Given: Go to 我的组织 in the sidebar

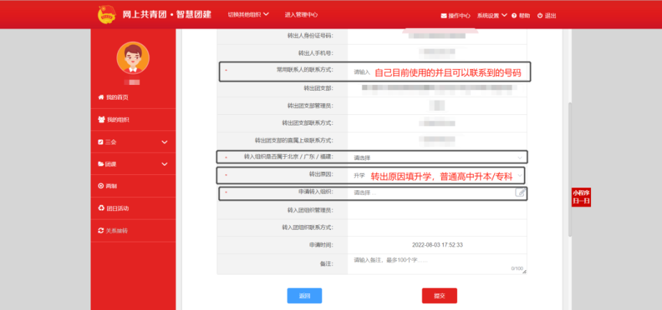Looking at the screenshot, I should point(117,120).
